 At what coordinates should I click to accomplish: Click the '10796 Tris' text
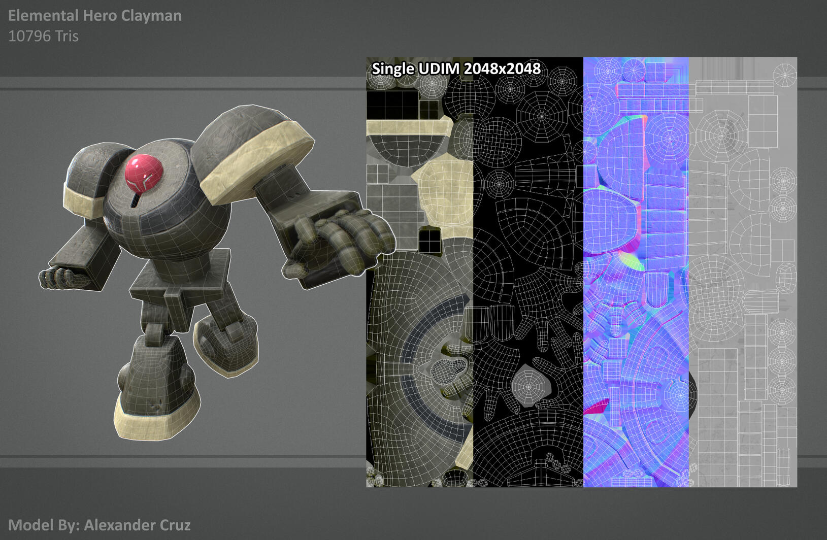click(x=43, y=36)
